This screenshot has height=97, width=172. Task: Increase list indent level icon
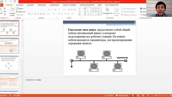coord(72,10)
